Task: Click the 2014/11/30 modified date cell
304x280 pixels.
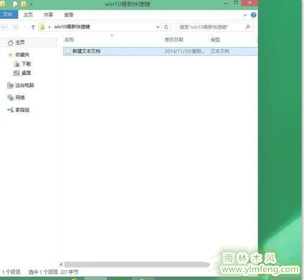Action: tap(184, 51)
